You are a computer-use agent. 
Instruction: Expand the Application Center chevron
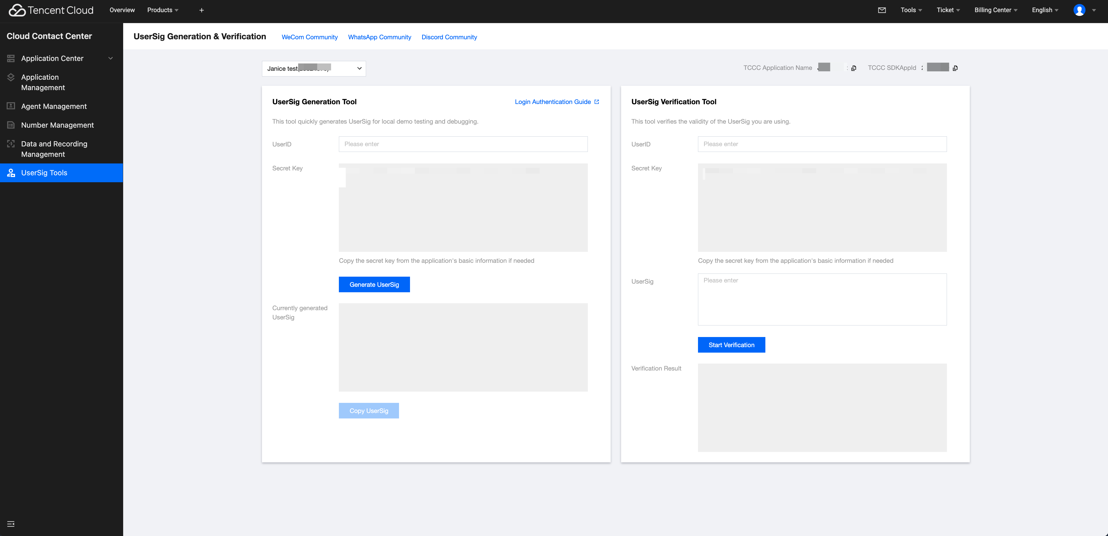(110, 58)
